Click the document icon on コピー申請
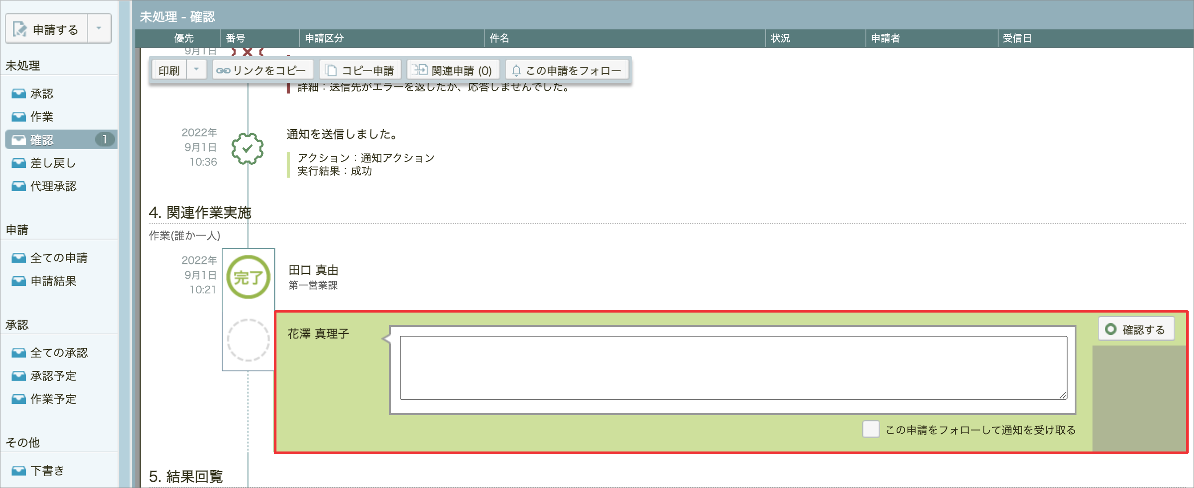 (x=331, y=70)
